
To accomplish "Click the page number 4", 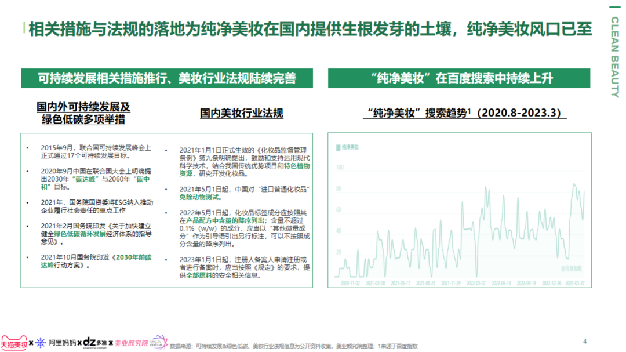I will click(584, 341).
